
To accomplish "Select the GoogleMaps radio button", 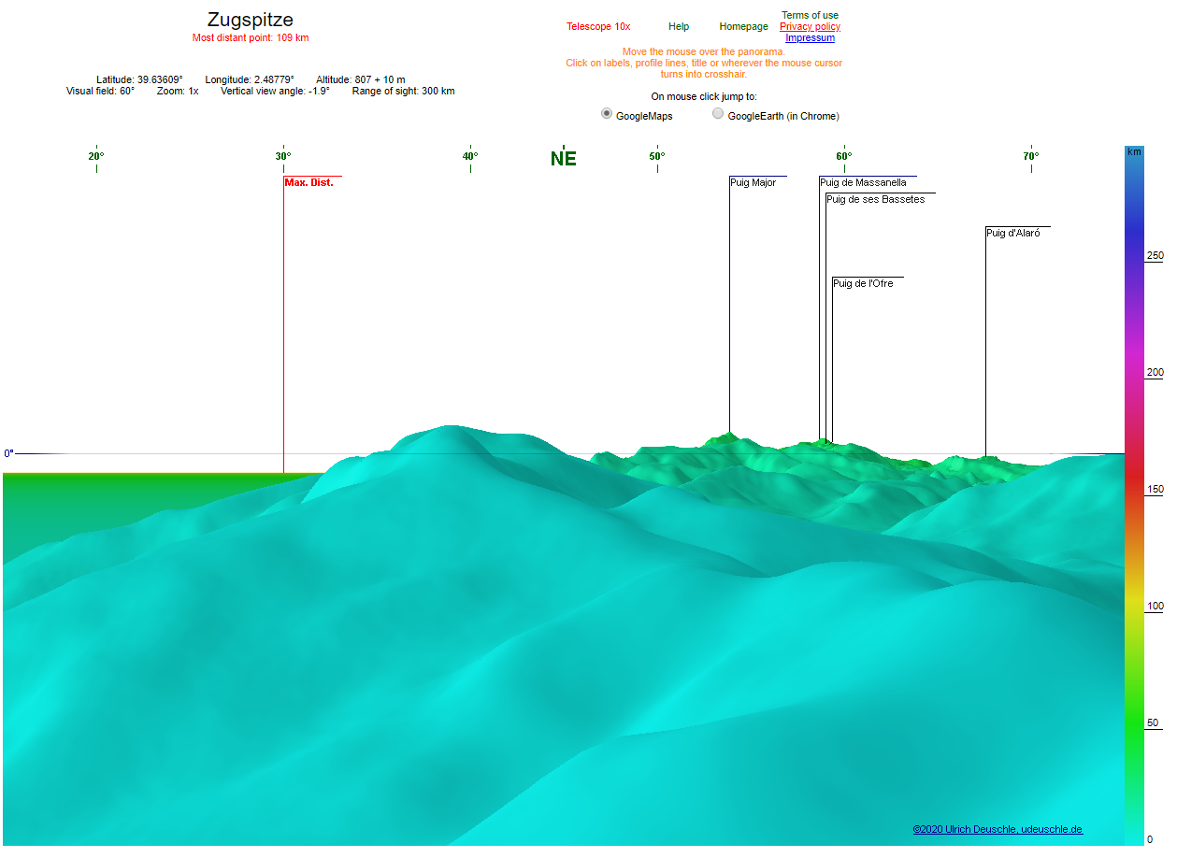I will (607, 114).
